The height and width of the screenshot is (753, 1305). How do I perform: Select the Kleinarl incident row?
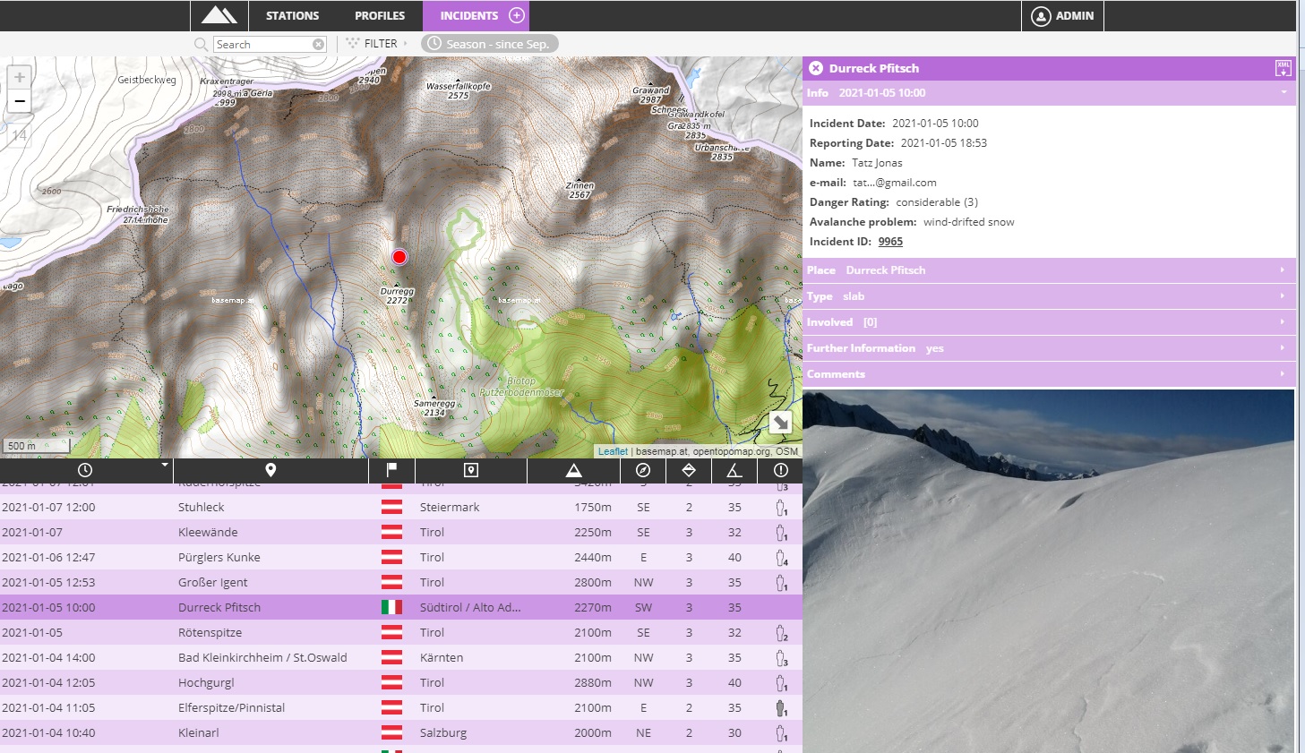coord(401,732)
